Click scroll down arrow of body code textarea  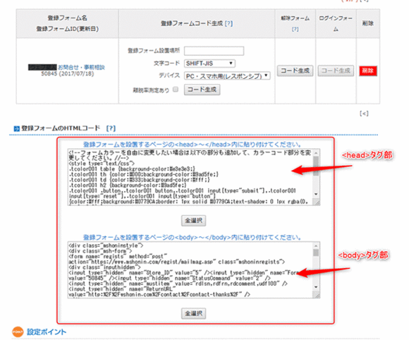[x=316, y=287]
